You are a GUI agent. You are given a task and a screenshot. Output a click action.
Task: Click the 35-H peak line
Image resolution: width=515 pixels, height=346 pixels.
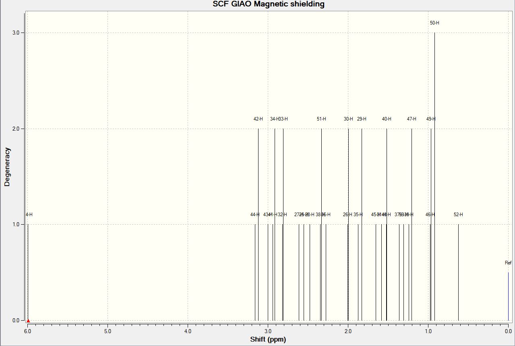pyautogui.click(x=358, y=272)
